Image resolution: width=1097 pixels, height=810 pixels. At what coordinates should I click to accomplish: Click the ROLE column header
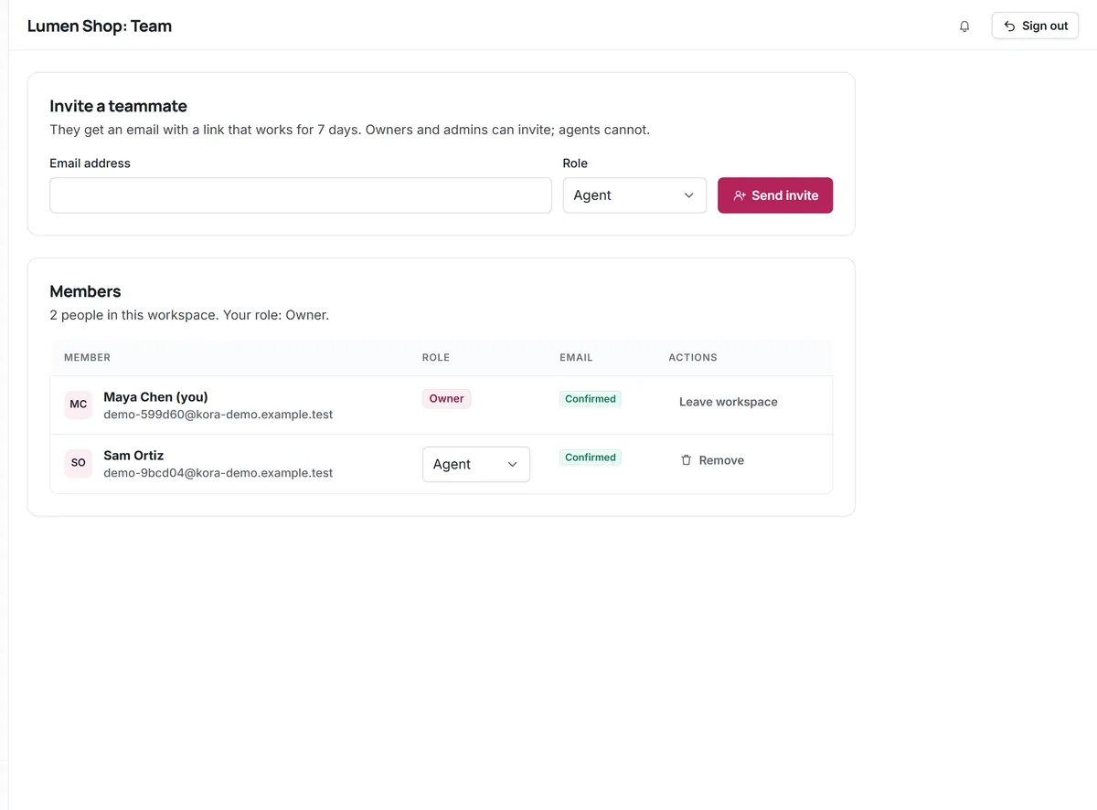(436, 357)
